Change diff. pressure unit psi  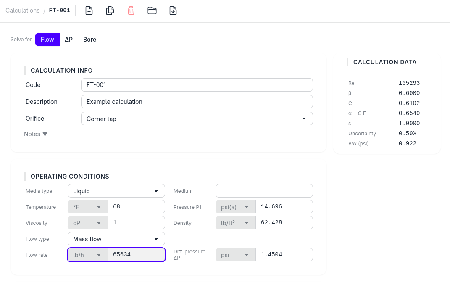[235, 255]
